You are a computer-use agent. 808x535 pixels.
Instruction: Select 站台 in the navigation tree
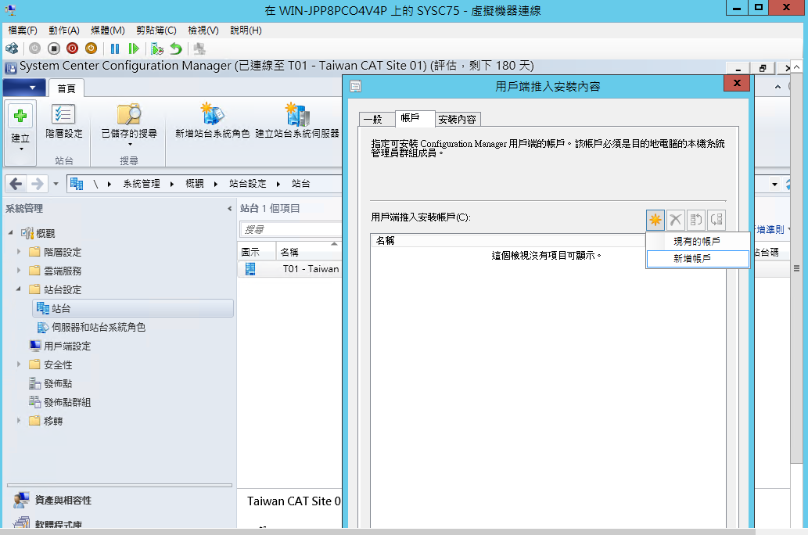(x=133, y=308)
